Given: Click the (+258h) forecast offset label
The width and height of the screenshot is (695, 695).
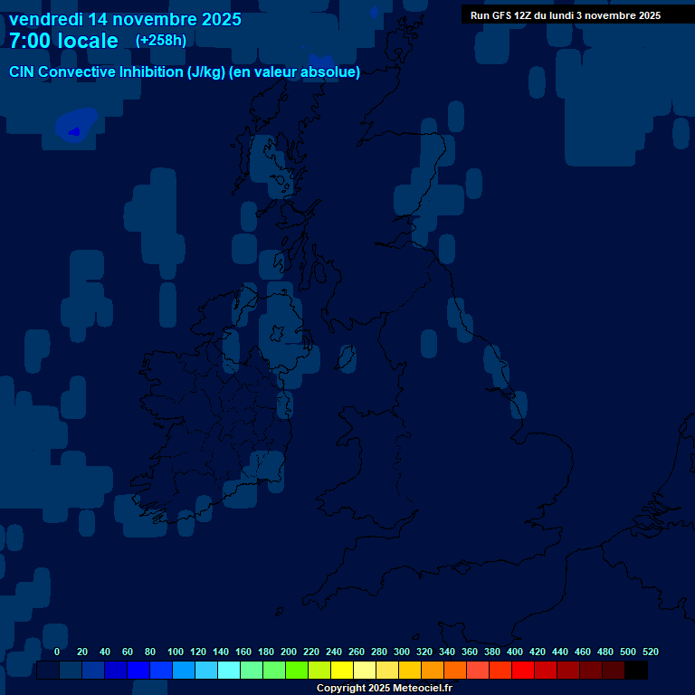Looking at the screenshot, I should (161, 41).
